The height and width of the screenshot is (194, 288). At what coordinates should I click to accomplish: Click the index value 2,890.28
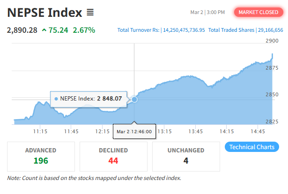pyautogui.click(x=22, y=30)
